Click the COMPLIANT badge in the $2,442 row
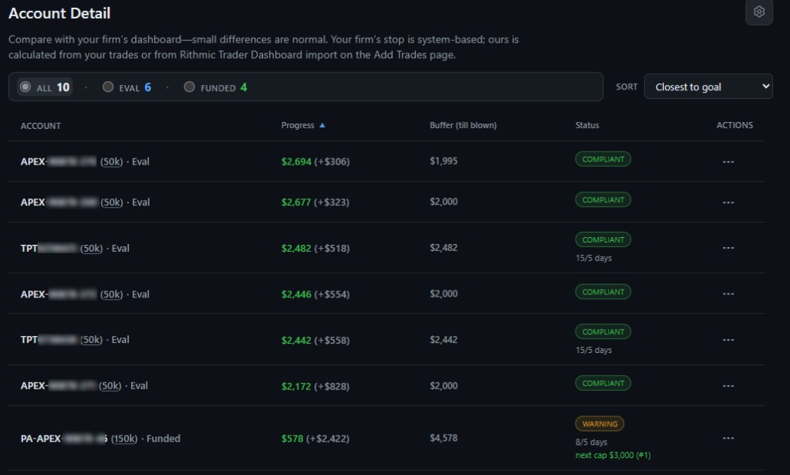This screenshot has height=475, width=790. pos(603,332)
